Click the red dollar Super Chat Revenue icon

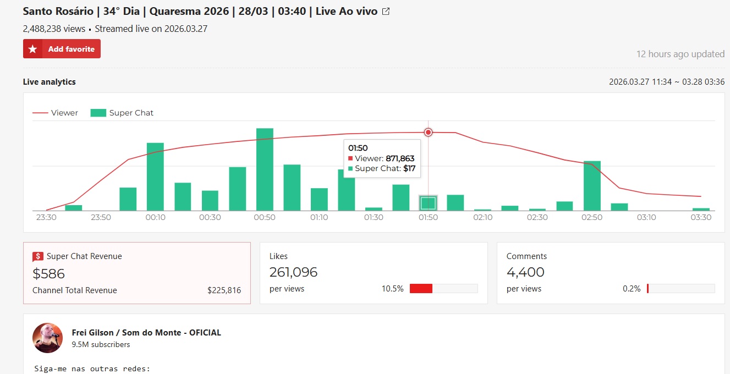[x=38, y=256]
